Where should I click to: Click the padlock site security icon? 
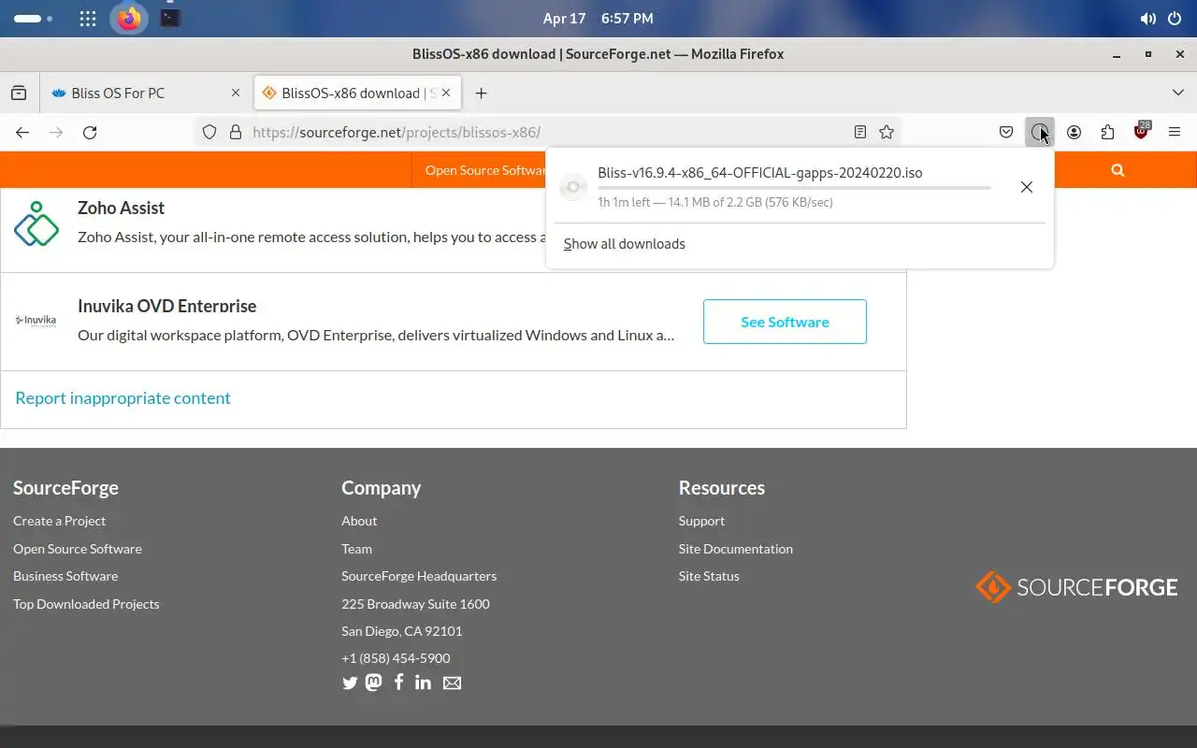(236, 132)
